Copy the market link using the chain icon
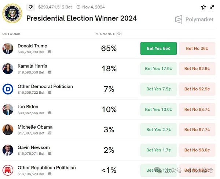Screen dimensions: 220x179 212,7
